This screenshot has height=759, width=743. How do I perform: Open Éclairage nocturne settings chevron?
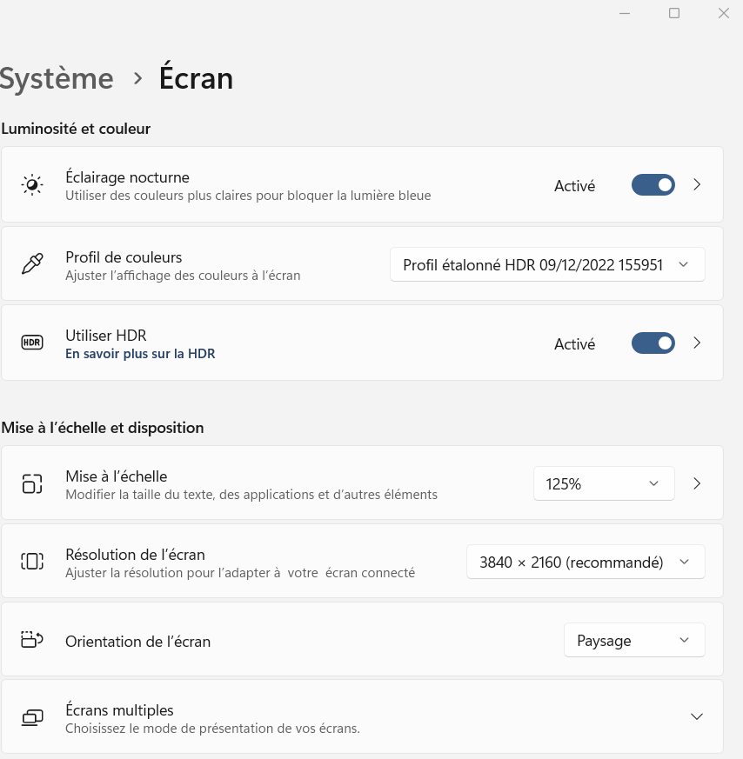697,185
